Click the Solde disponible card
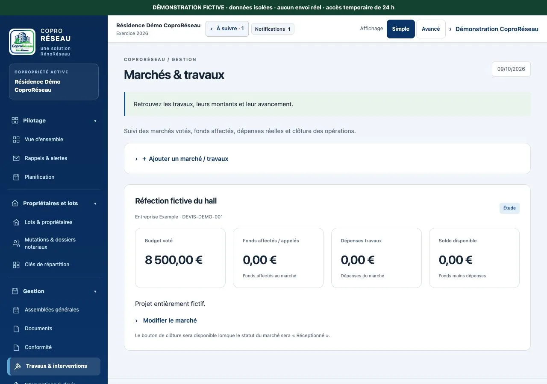The height and width of the screenshot is (384, 547). [474, 258]
